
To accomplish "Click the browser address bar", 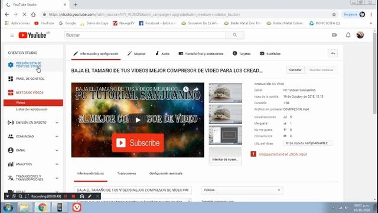I will pyautogui.click(x=185, y=14).
